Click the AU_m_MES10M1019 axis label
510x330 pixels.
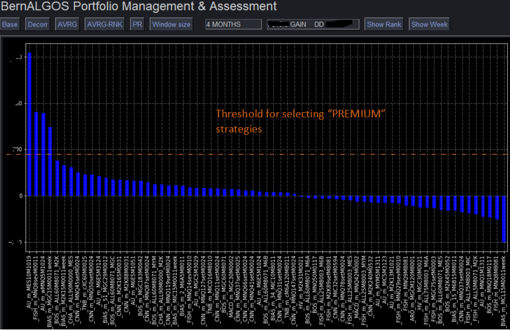29,282
